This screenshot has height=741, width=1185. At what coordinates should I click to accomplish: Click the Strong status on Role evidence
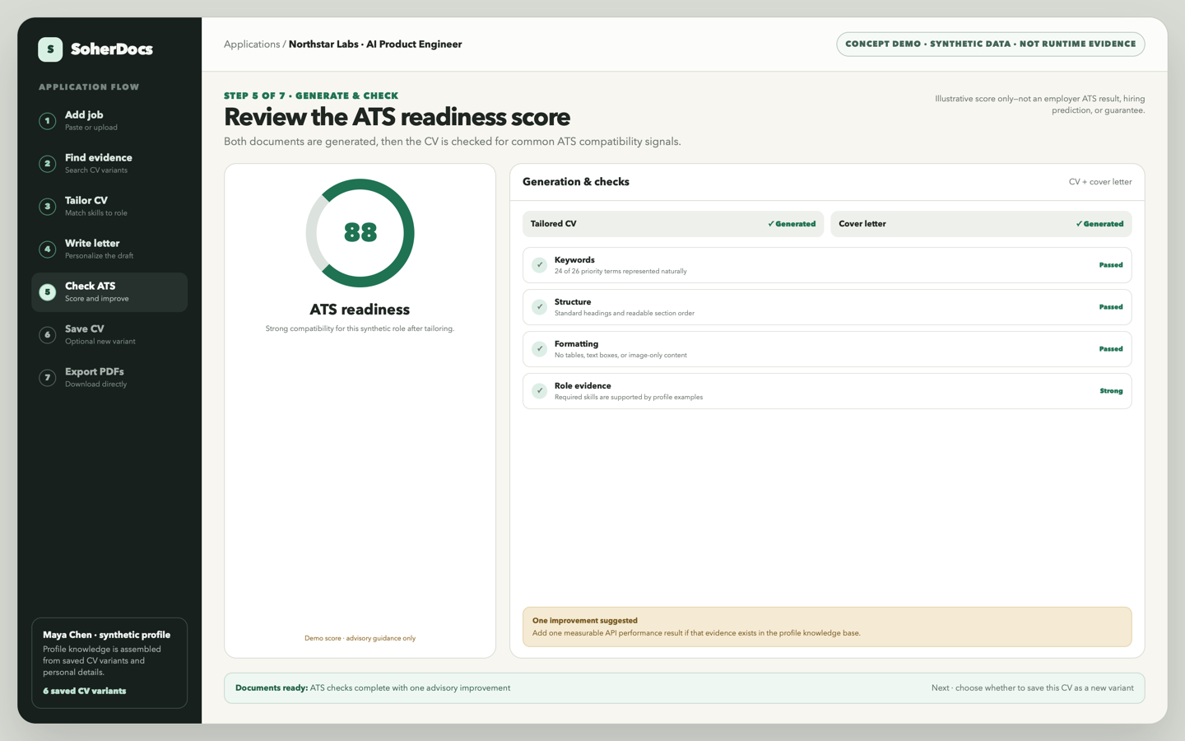click(1111, 391)
